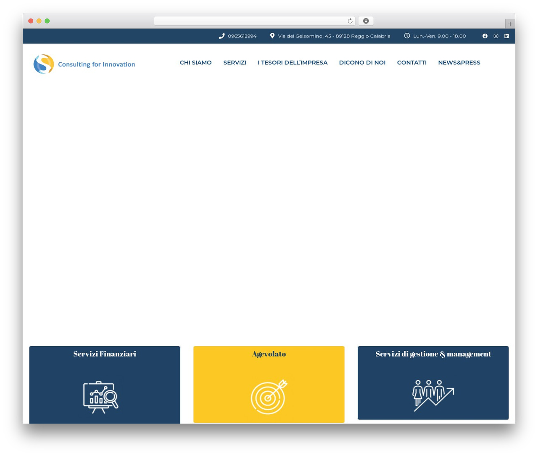Click the phone handset icon
The image size is (538, 456).
tap(222, 36)
